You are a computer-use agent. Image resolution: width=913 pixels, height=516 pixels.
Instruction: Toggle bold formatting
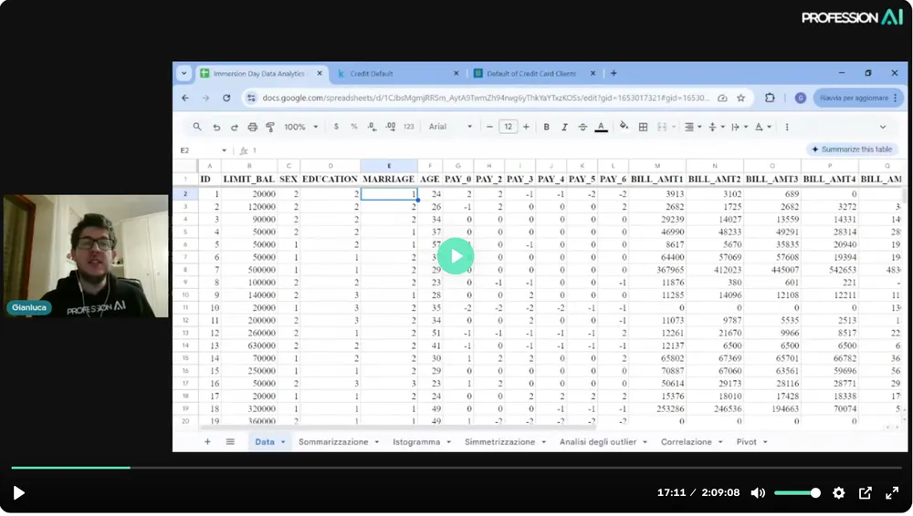546,127
